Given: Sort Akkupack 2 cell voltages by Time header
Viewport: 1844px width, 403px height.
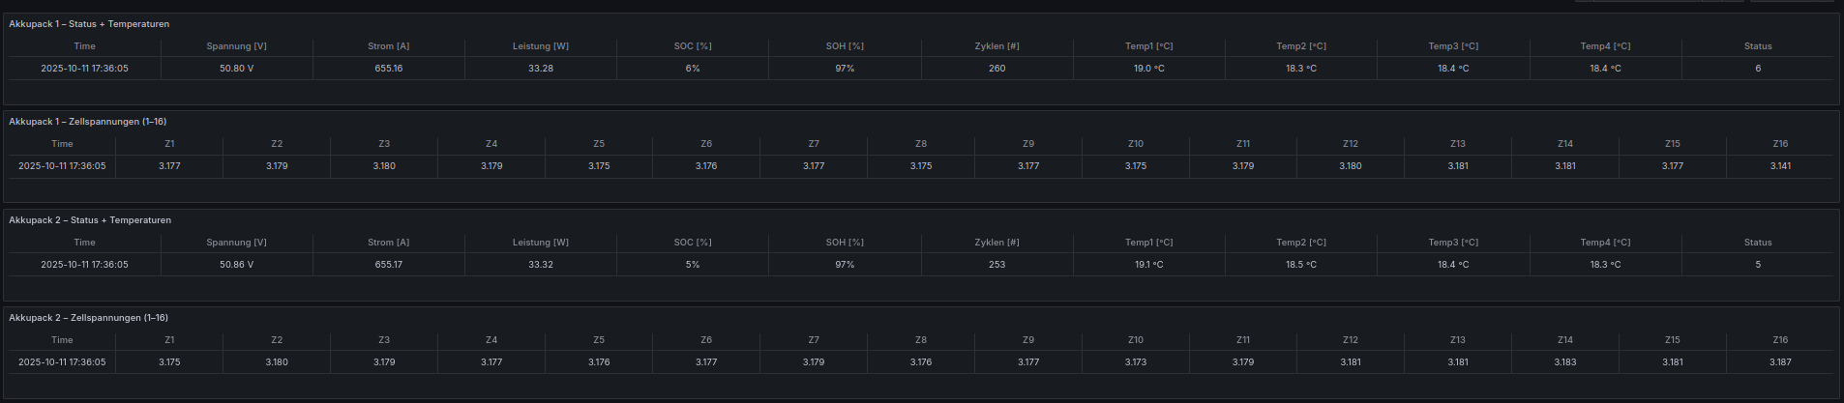Looking at the screenshot, I should click(x=62, y=340).
